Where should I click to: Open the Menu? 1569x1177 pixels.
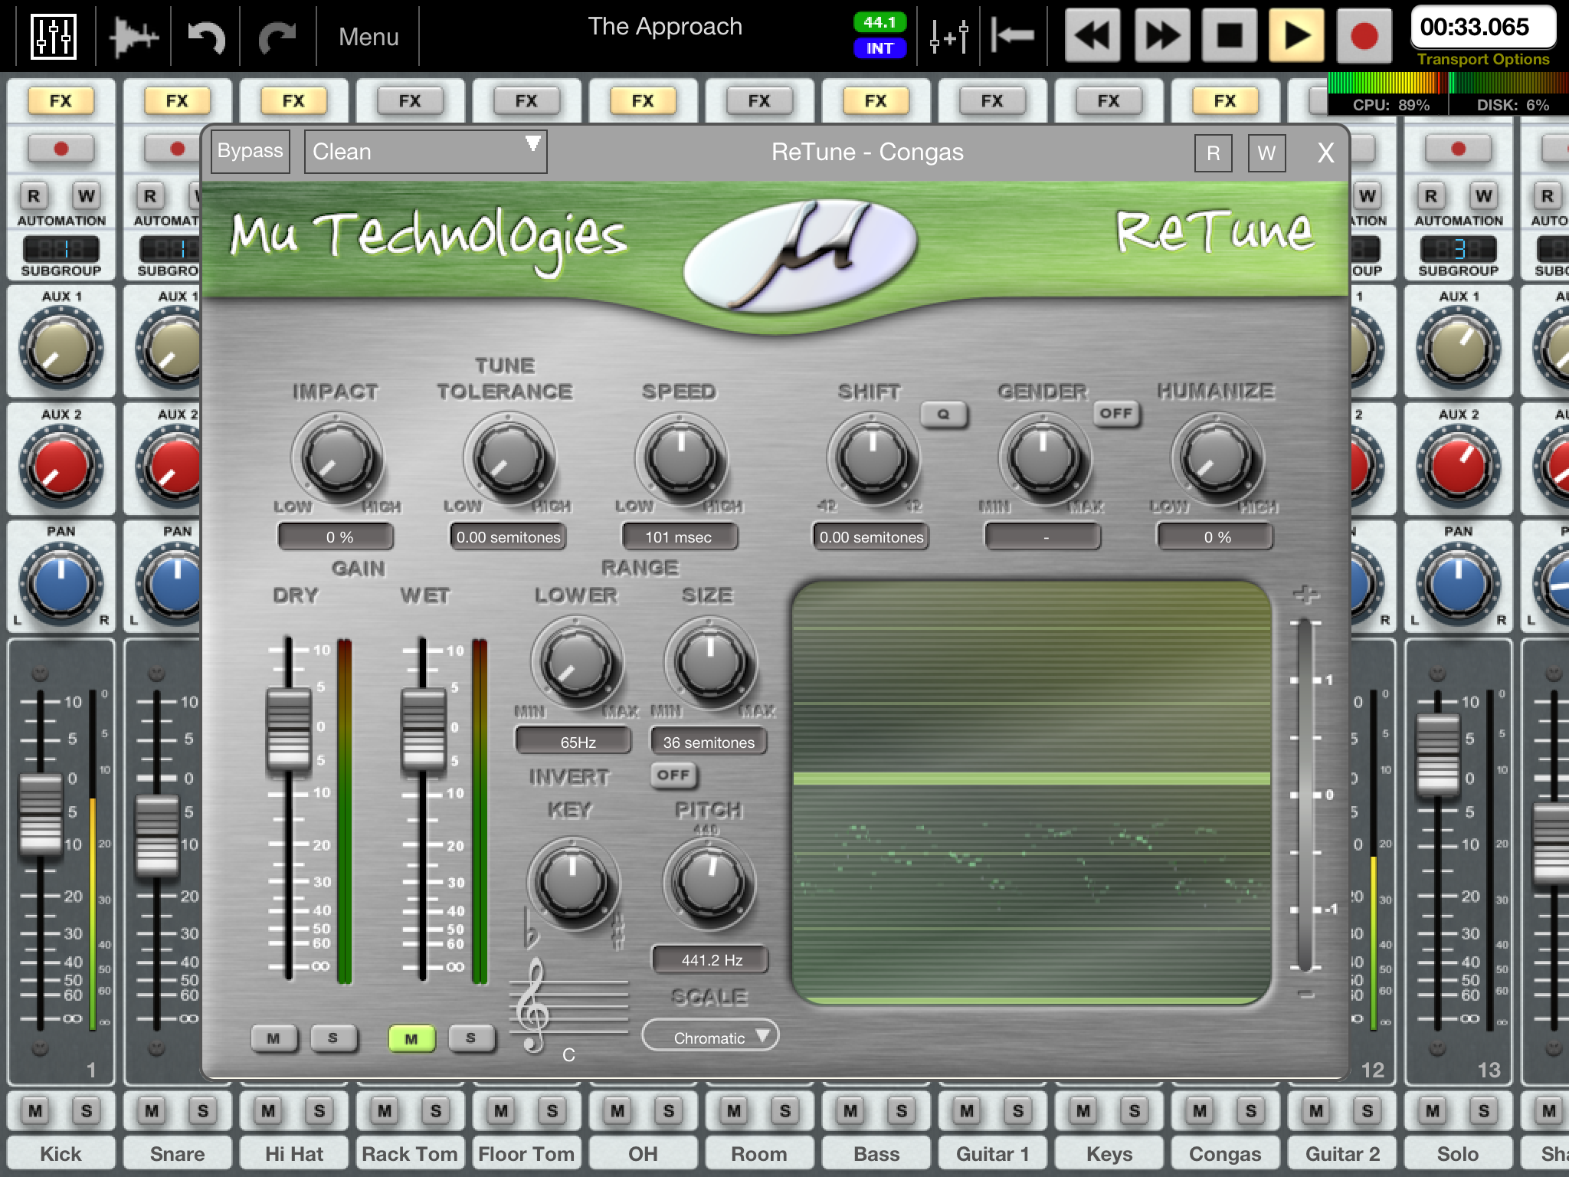pos(369,37)
